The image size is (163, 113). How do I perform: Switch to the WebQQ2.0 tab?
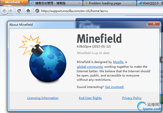pyautogui.click(x=150, y=3)
